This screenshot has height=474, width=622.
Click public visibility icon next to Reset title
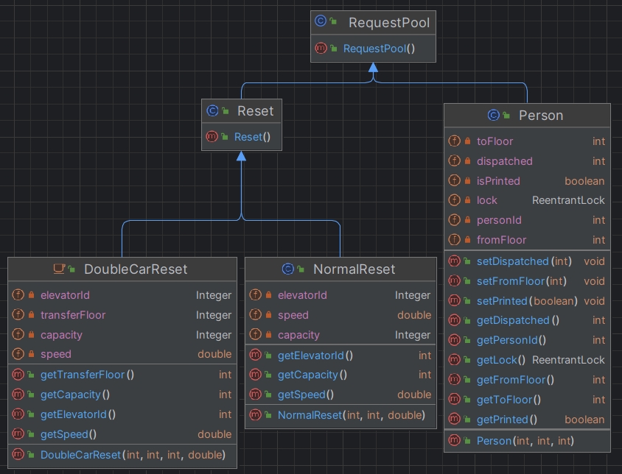(226, 111)
